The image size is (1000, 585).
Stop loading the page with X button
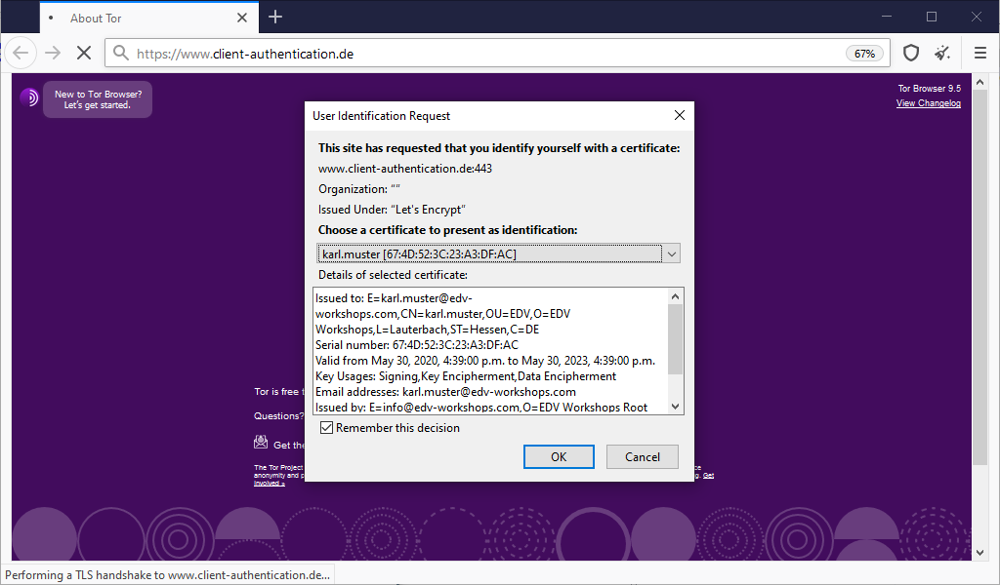tap(84, 53)
